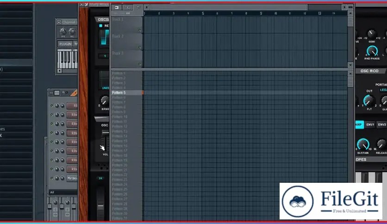Click the RND PHASE knob

(372, 51)
